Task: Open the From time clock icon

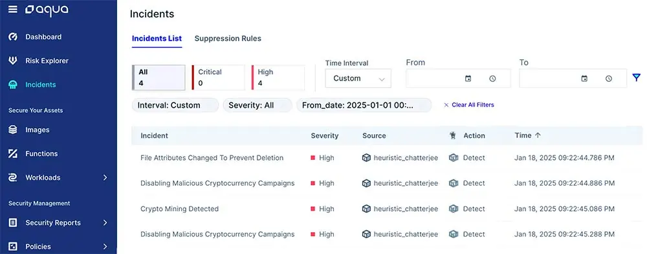Action: click(x=492, y=79)
